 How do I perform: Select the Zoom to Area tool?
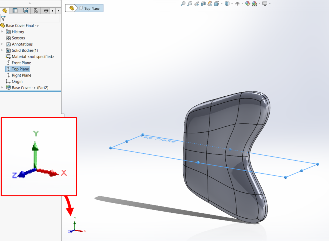point(190,4)
